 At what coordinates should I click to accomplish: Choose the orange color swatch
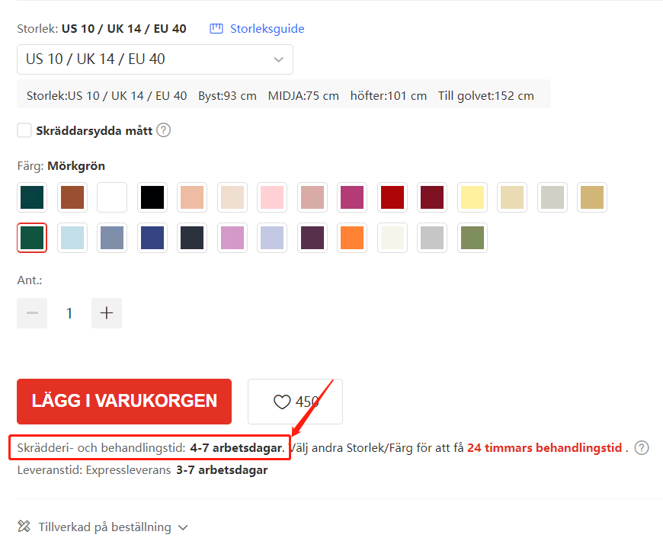click(x=352, y=238)
